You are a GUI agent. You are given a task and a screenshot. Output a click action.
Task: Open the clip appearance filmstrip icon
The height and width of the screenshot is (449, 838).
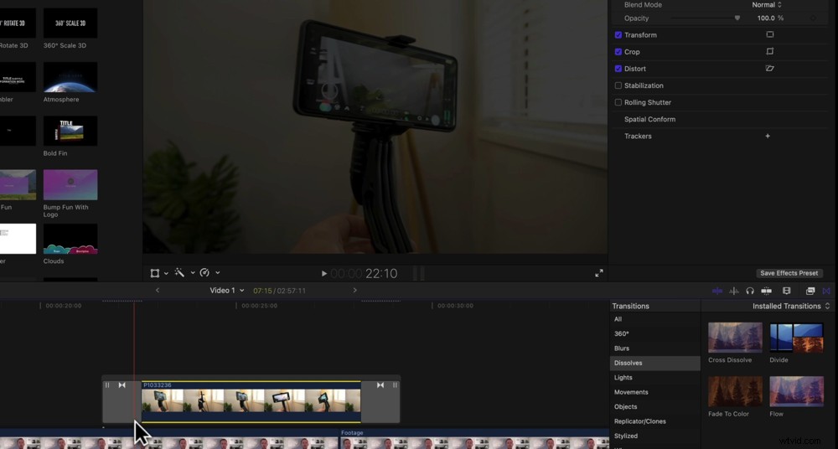click(787, 291)
